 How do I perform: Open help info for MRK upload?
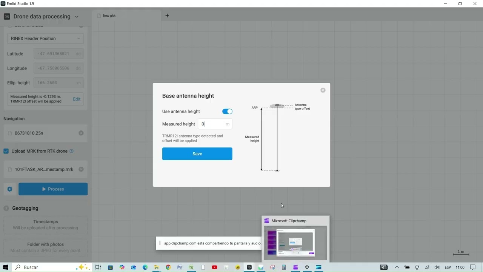tap(71, 151)
